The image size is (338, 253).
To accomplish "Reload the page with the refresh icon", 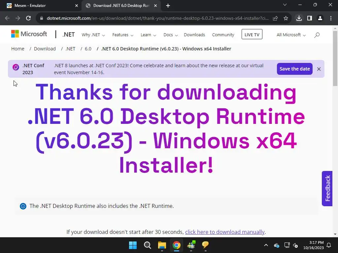I will 28,18.
